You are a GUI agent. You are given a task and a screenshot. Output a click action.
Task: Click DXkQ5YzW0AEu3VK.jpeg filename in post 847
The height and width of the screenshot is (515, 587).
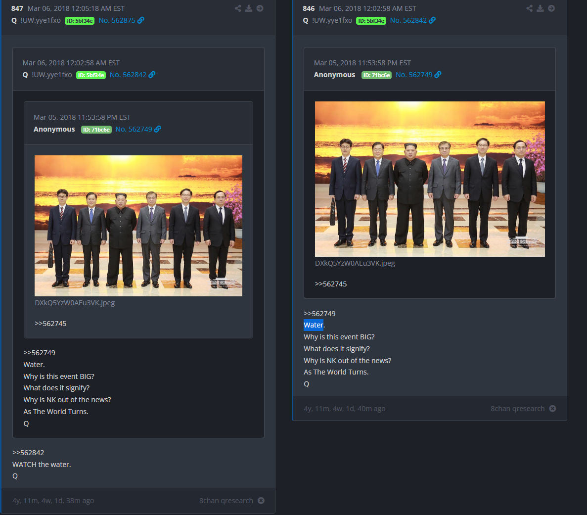(75, 303)
